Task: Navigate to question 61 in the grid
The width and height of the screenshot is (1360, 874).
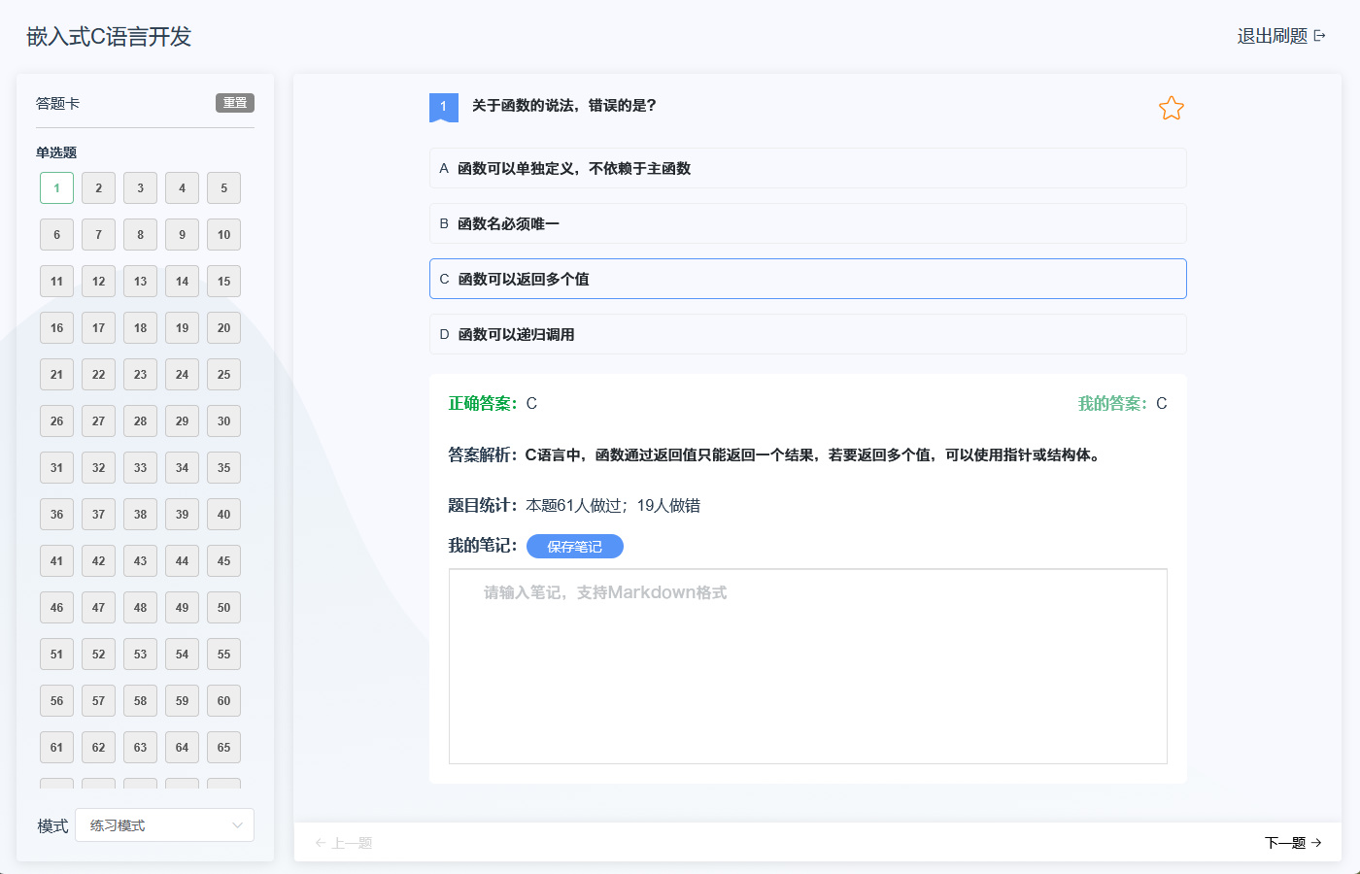Action: coord(56,748)
